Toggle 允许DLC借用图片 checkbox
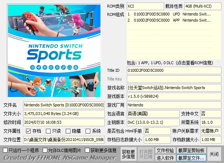The image size is (224, 163). point(45,150)
